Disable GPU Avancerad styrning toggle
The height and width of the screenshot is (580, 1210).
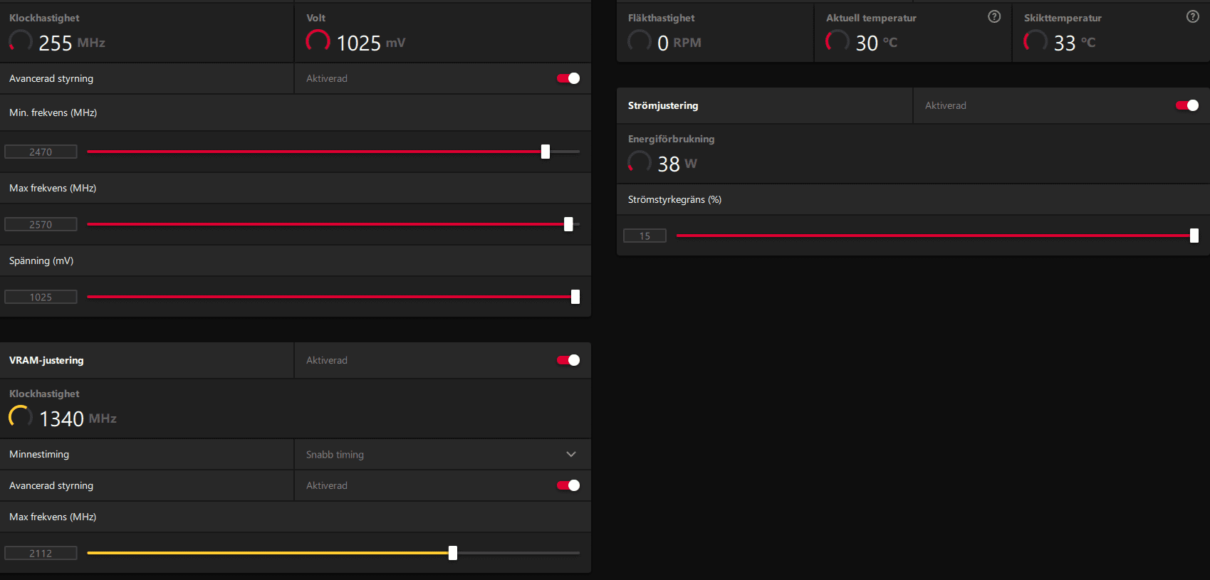coord(568,78)
